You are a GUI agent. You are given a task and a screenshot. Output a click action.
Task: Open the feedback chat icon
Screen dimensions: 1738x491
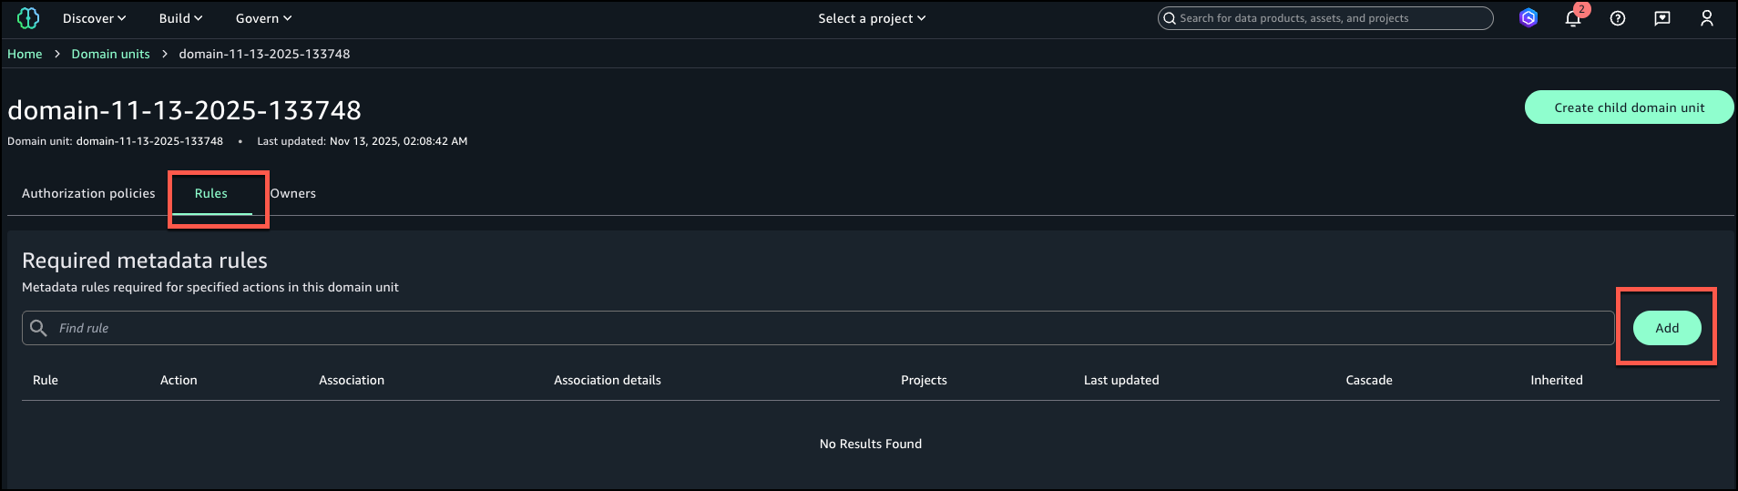(1662, 18)
